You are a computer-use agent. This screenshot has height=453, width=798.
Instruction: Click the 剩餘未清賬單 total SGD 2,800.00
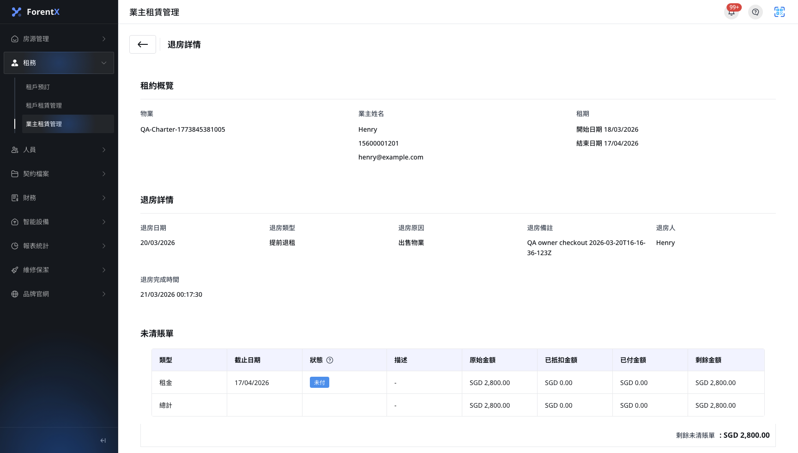(746, 435)
